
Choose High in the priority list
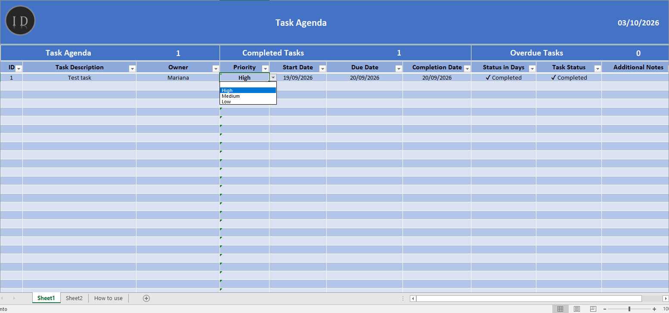pyautogui.click(x=248, y=90)
